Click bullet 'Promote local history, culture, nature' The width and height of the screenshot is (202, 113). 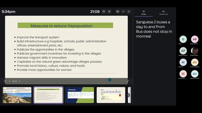[x=51, y=66]
